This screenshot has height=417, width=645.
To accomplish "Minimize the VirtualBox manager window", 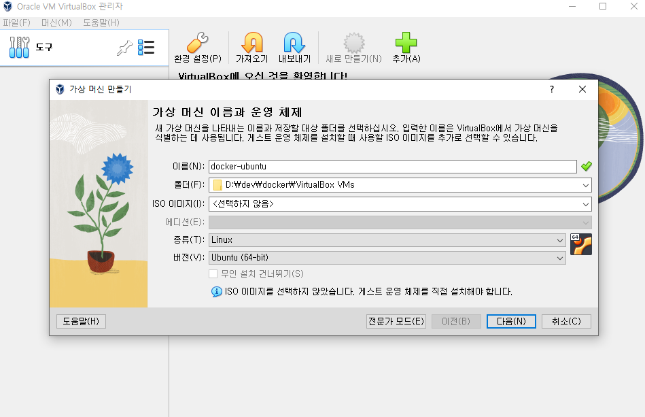I will [572, 6].
